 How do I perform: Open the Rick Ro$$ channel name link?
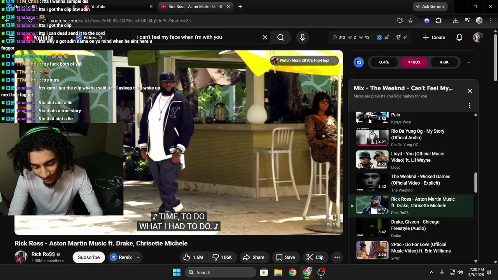43,254
